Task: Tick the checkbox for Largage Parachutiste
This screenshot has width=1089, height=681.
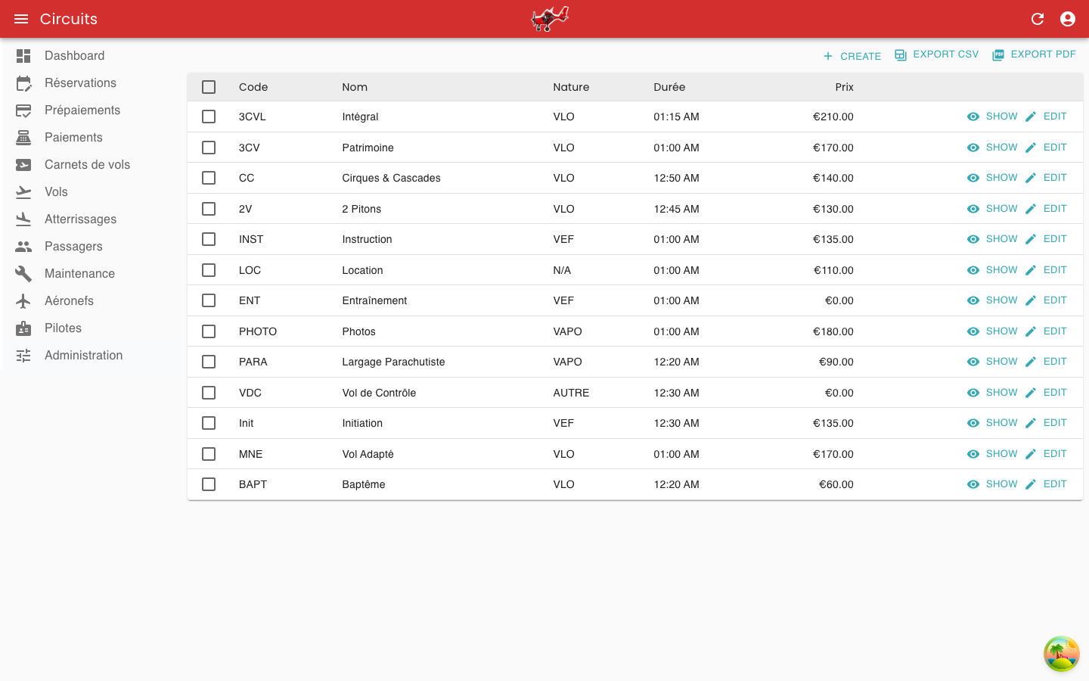Action: (209, 362)
